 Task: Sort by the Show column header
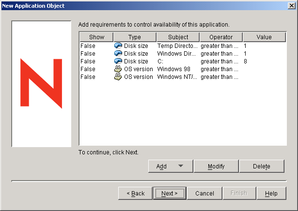(96, 37)
